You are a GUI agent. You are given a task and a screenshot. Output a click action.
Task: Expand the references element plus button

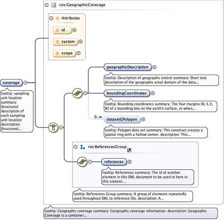129,162
